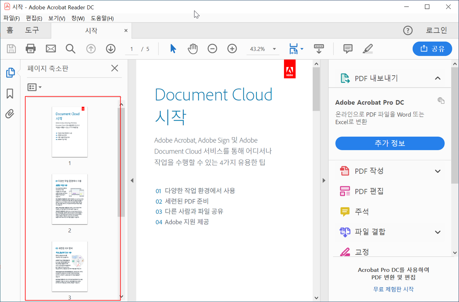Image resolution: width=459 pixels, height=302 pixels.
Task: Show the Page Thumbnails sidebar icon
Action: point(10,73)
